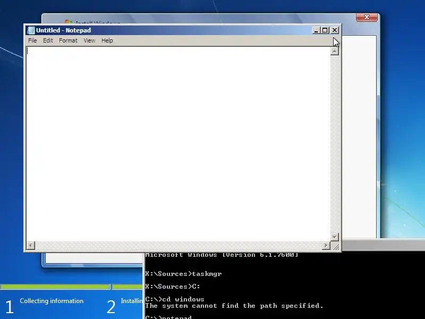Click the 'C:\>cd windows' command line
This screenshot has width=425, height=319.
click(175, 299)
